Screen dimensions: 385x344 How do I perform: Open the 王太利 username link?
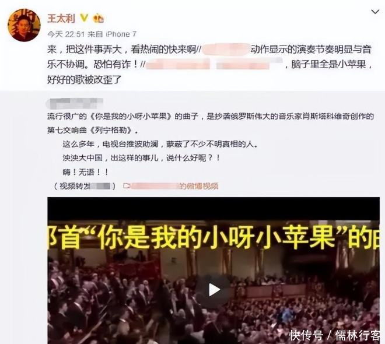point(61,19)
